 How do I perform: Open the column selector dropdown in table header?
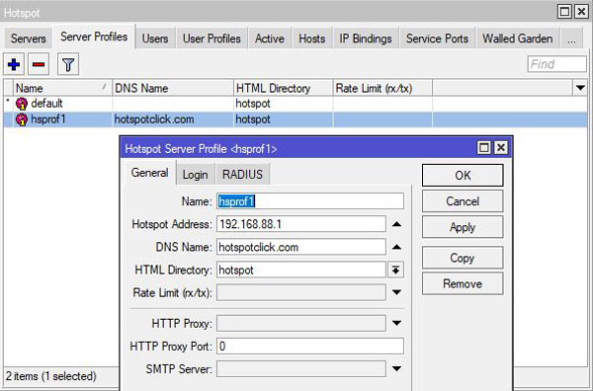point(580,88)
